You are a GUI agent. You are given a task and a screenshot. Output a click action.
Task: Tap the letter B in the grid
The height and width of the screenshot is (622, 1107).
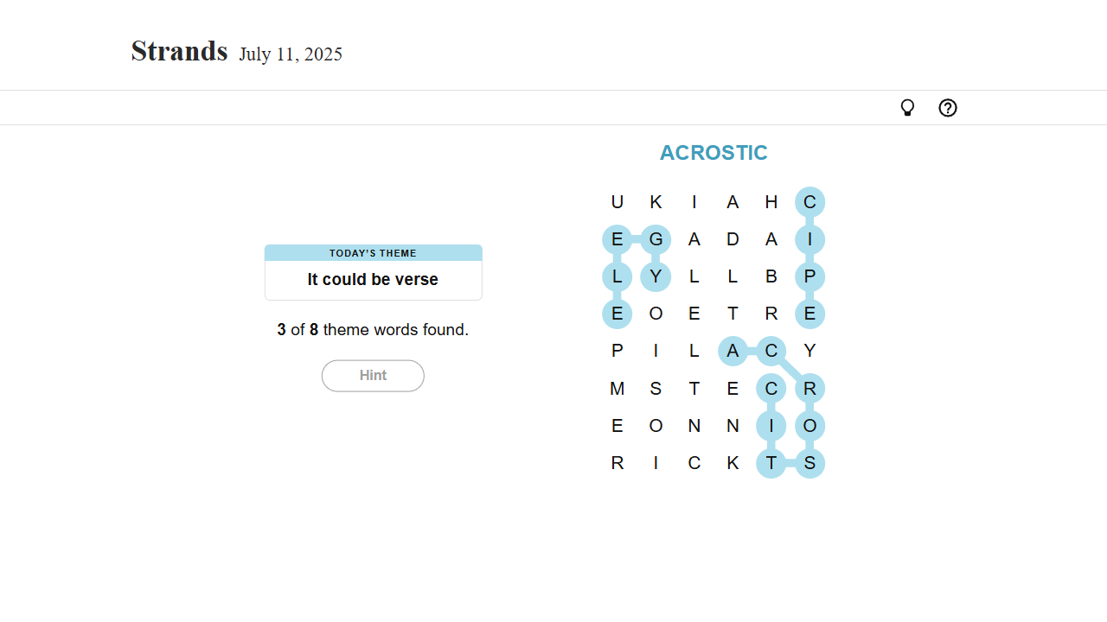771,276
